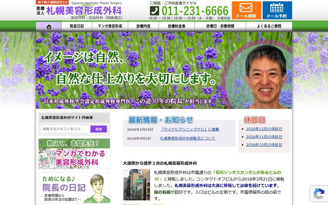Open the メール相談 envelope button

click(x=246, y=10)
